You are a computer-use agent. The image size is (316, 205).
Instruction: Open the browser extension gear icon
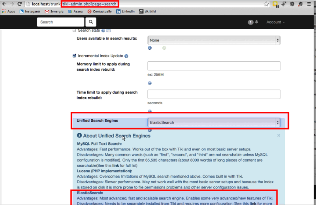click(292, 4)
